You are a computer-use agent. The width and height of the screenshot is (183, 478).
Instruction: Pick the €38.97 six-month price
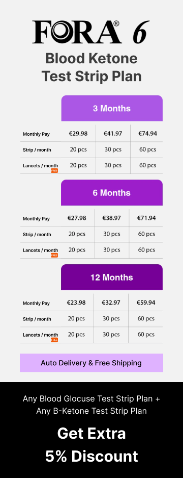pyautogui.click(x=111, y=218)
